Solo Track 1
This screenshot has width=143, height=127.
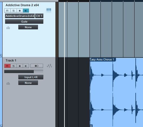point(14,66)
